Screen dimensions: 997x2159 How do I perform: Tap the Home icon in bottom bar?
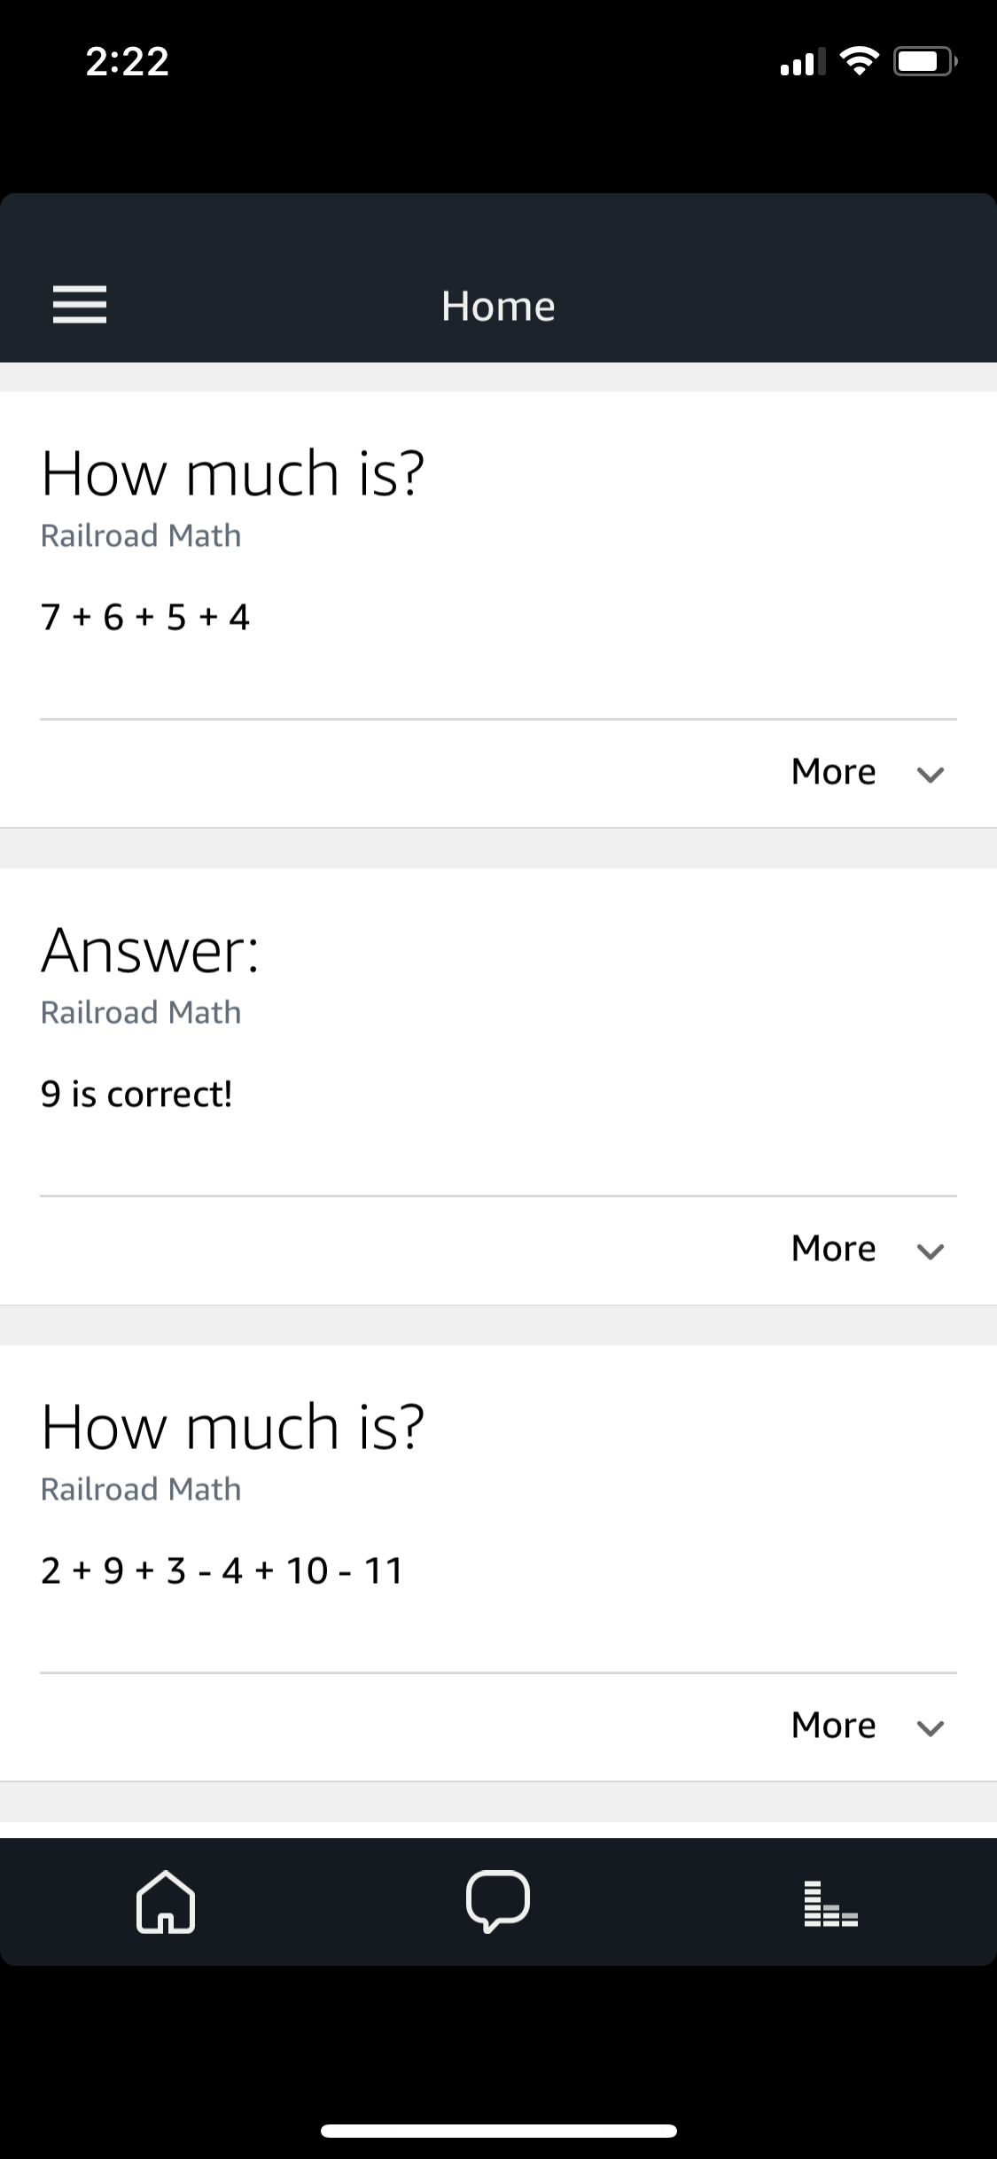coord(166,1901)
